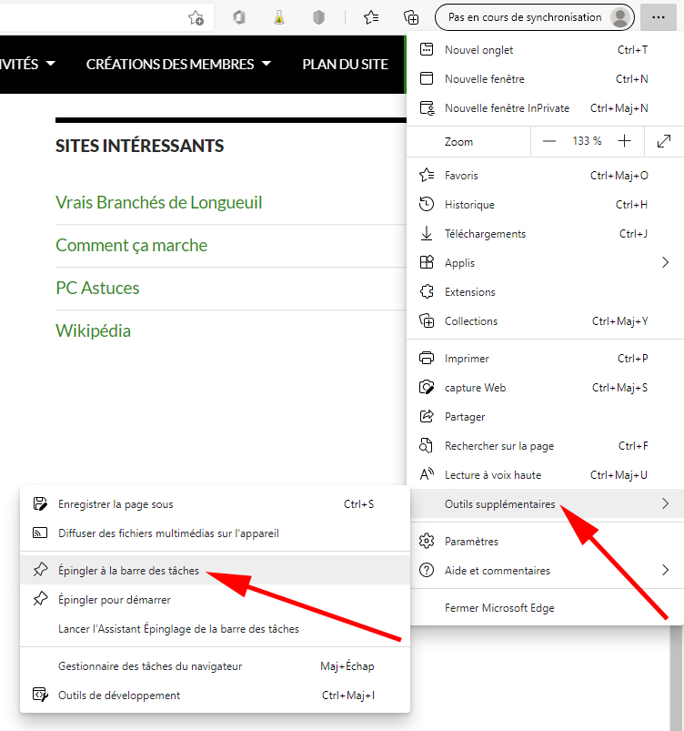Enter full screen using the zoom expand icon
The height and width of the screenshot is (731, 684).
664,141
